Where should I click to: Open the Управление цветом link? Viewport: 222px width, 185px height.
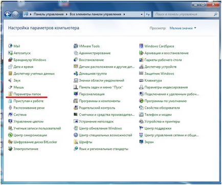29,121
